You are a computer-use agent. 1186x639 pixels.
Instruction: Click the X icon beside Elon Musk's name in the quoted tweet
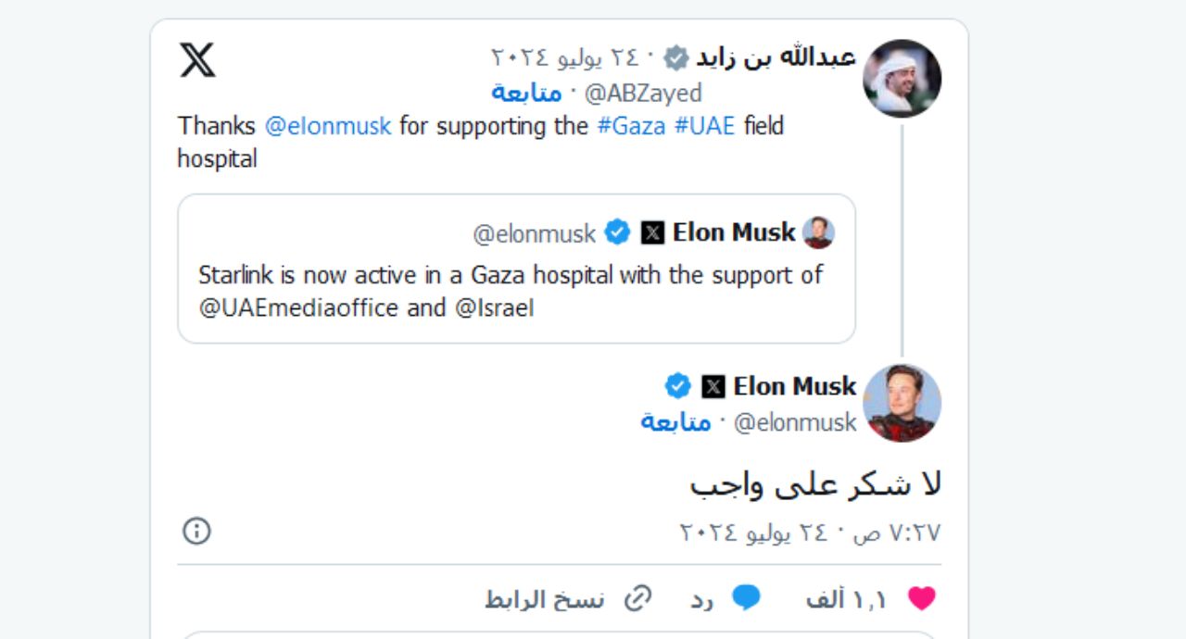pos(652,232)
